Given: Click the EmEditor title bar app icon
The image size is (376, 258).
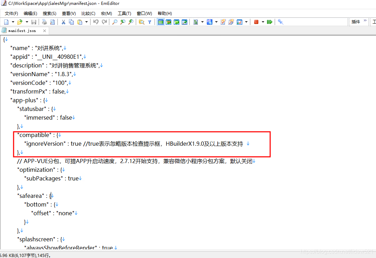Looking at the screenshot, I should pyautogui.click(x=3, y=3).
